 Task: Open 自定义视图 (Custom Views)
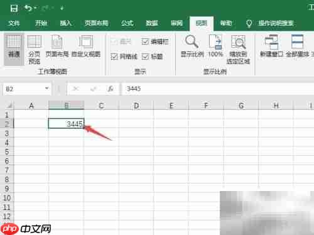(86, 46)
